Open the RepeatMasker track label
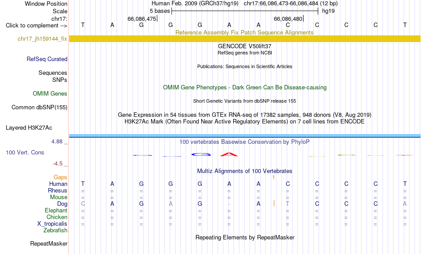This screenshot has width=421, height=254. [x=49, y=243]
